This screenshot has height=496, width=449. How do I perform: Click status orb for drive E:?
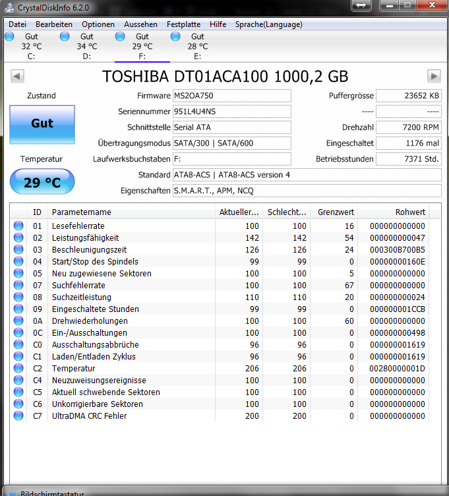pyautogui.click(x=175, y=37)
